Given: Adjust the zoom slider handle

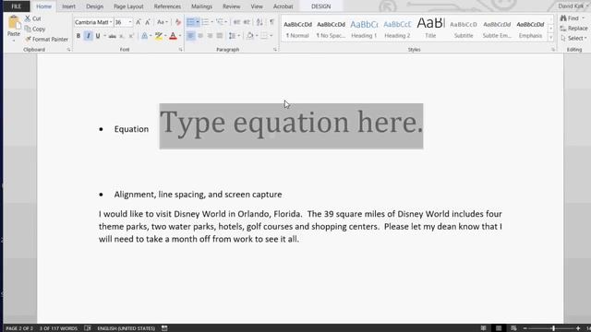Looking at the screenshot, I should click(x=553, y=328).
